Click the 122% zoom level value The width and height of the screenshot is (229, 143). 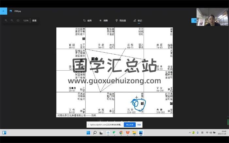tap(26, 21)
